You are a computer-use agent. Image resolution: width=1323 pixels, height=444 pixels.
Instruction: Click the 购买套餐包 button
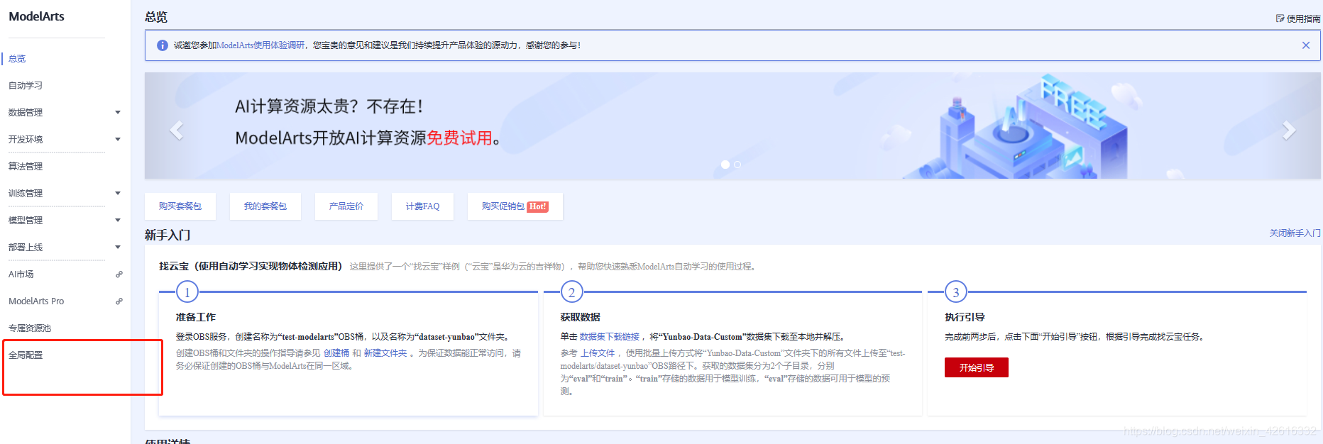click(x=180, y=206)
